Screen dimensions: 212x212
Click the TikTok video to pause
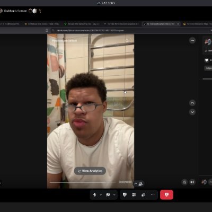point(91,111)
